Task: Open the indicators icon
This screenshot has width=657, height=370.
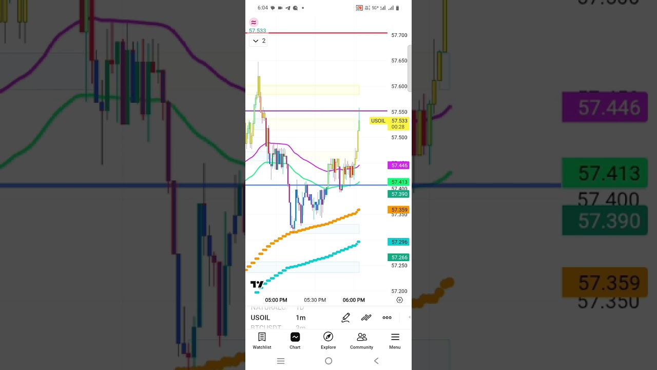Action: 366,318
